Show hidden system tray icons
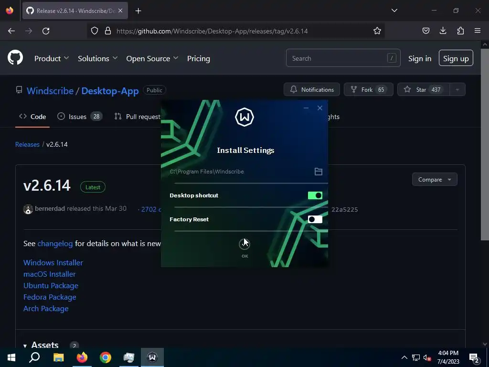Screen dimensions: 489x367 404,357
